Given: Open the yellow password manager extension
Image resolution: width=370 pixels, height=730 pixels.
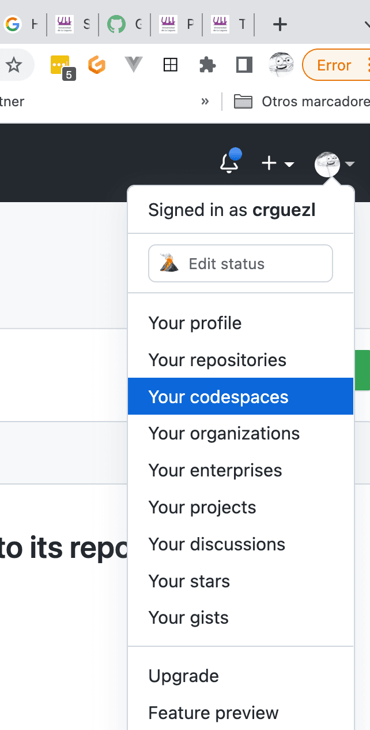Looking at the screenshot, I should point(60,65).
